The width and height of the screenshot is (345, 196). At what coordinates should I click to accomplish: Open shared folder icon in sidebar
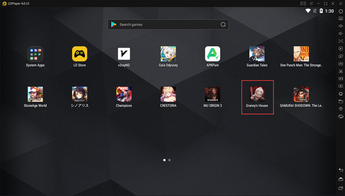(341, 101)
